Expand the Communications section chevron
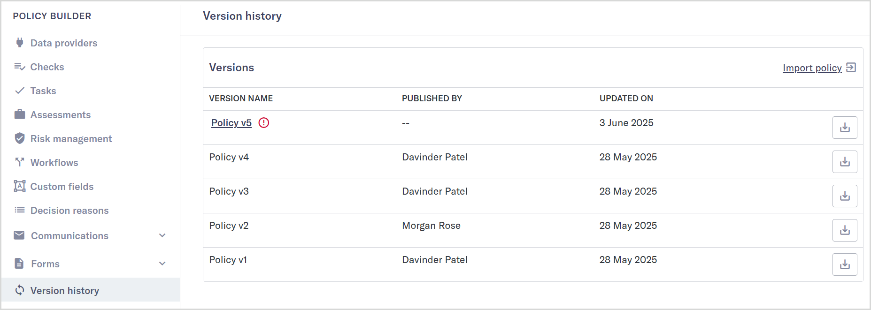The width and height of the screenshot is (871, 310). [162, 235]
